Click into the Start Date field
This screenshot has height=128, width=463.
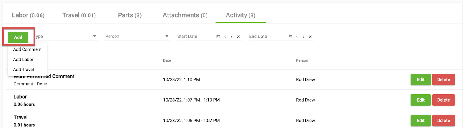click(196, 37)
